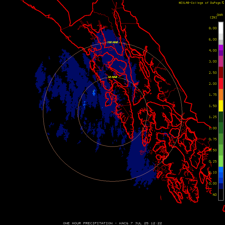Click the 3.00 legend value
This screenshot has height=225, width=225.
pyautogui.click(x=213, y=61)
